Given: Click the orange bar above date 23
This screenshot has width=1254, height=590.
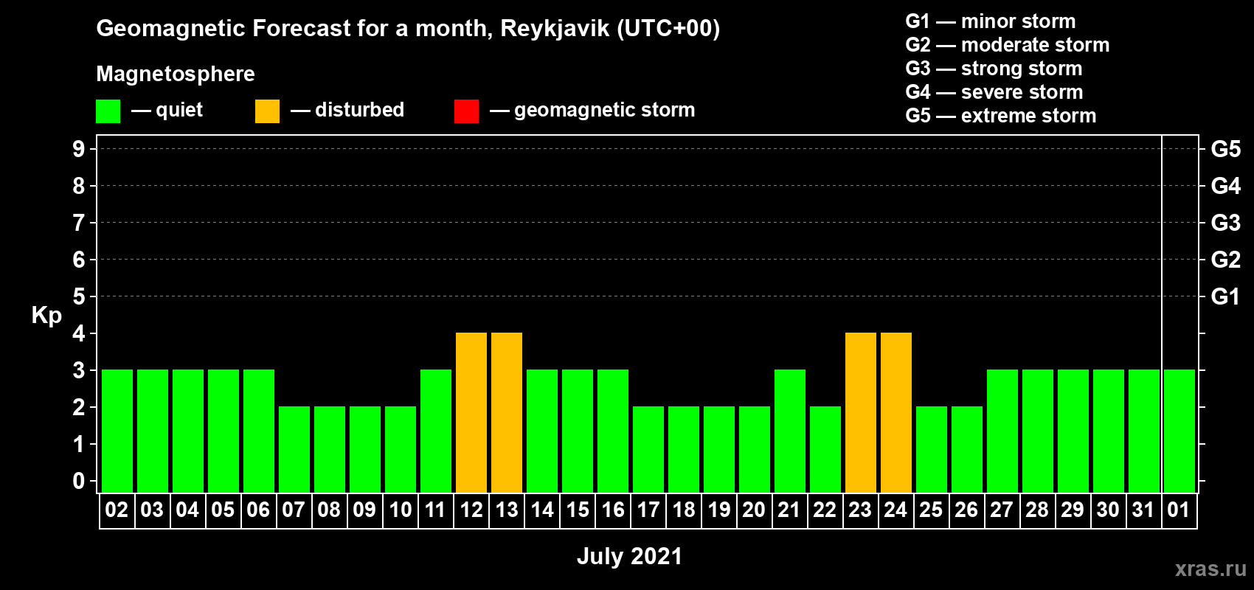Looking at the screenshot, I should pyautogui.click(x=861, y=412).
